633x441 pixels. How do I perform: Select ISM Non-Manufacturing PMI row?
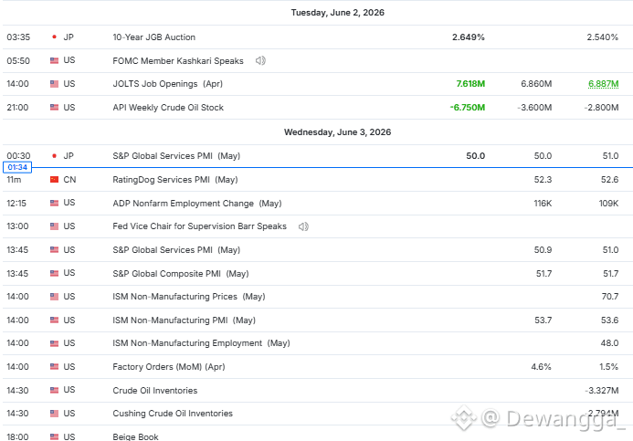point(316,320)
